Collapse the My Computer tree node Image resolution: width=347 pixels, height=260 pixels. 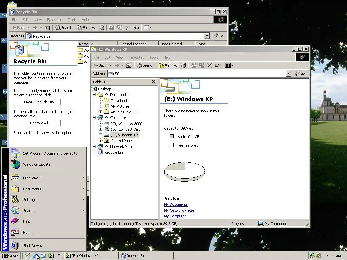pos(94,117)
